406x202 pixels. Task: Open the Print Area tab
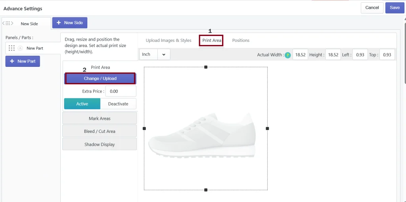coord(212,40)
